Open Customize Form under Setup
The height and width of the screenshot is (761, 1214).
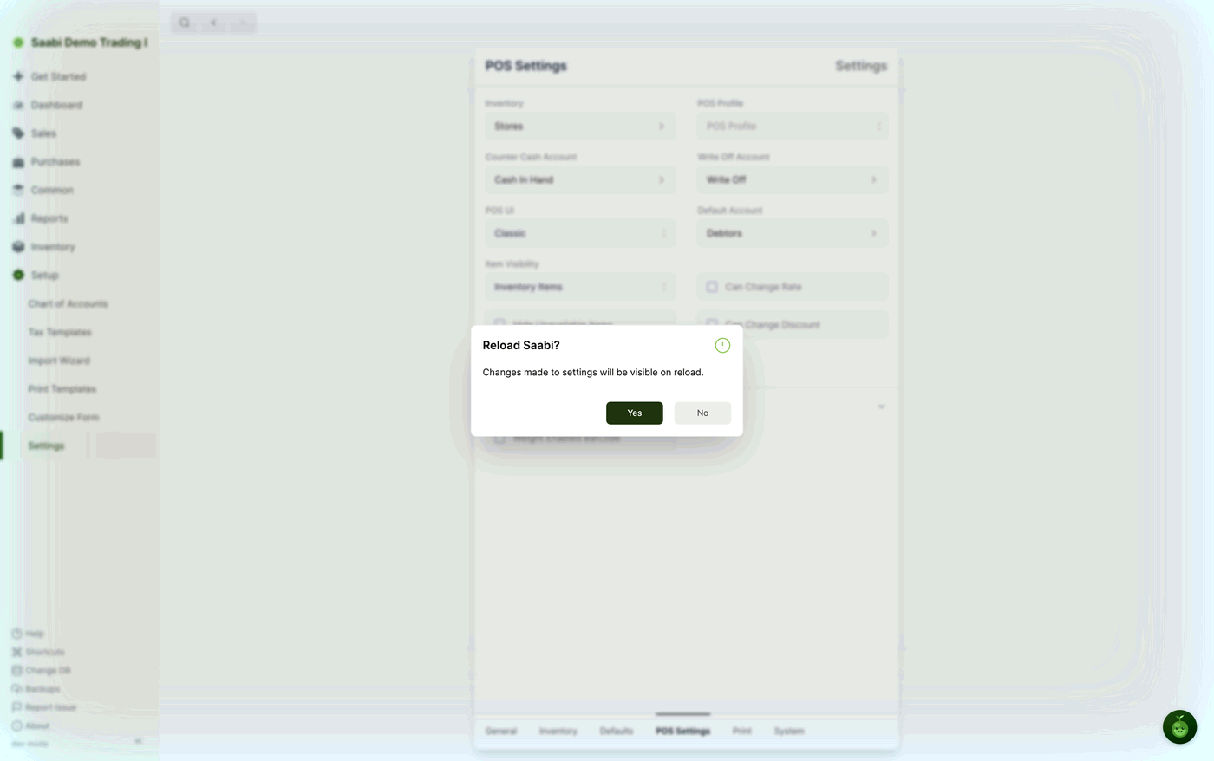63,417
